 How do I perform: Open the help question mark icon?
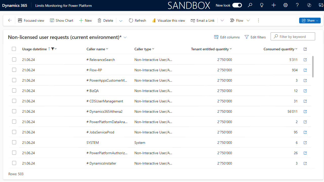coord(297,5)
